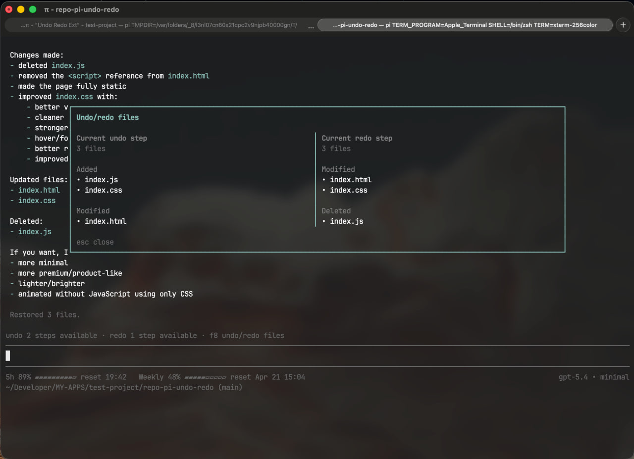Screen dimensions: 634x459
Task: Click the 5h 89% usage progress bar
Action: click(x=55, y=377)
